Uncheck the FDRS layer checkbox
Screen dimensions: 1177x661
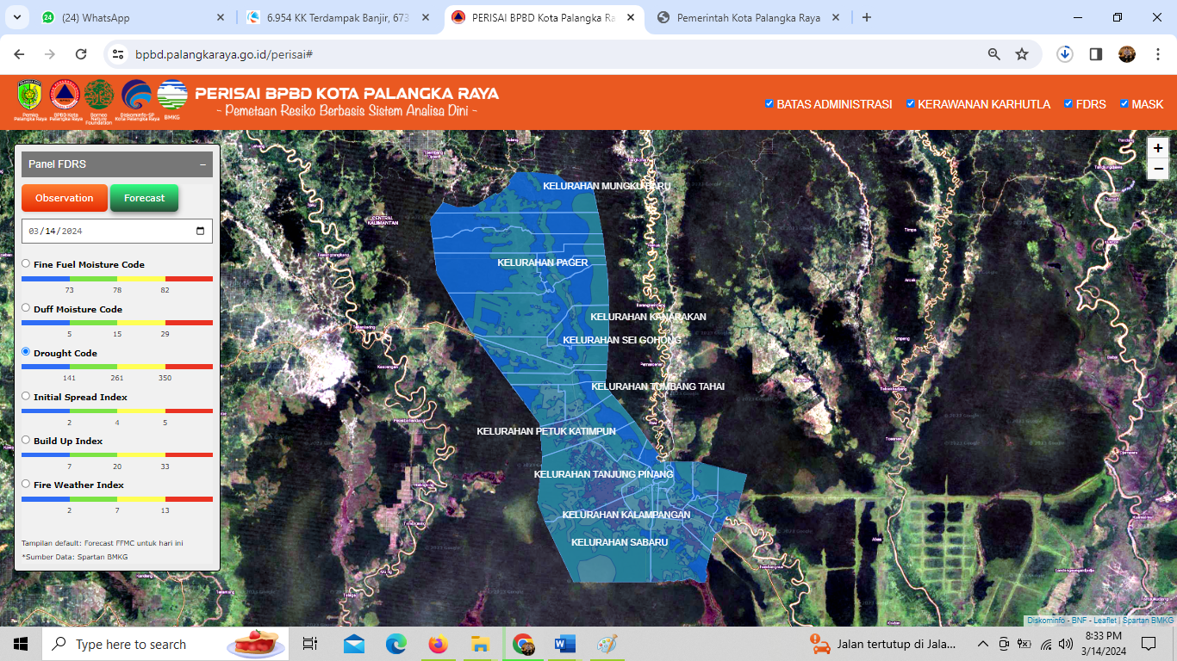(x=1068, y=104)
